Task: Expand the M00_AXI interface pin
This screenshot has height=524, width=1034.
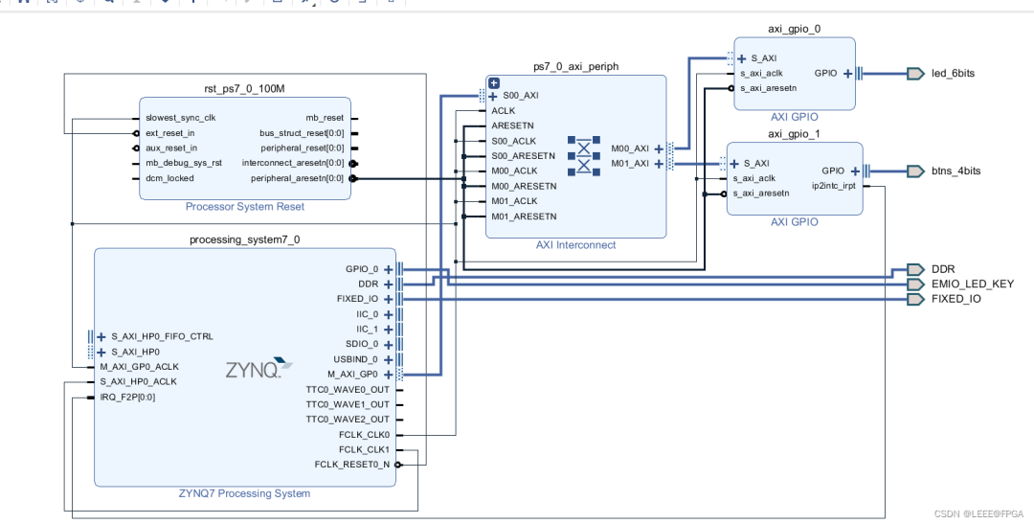Action: tap(660, 148)
